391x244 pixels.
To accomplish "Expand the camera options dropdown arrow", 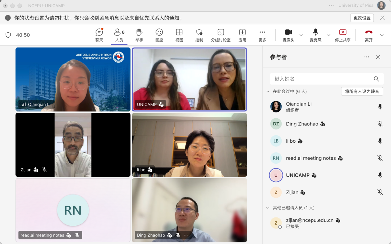I will tap(301, 35).
